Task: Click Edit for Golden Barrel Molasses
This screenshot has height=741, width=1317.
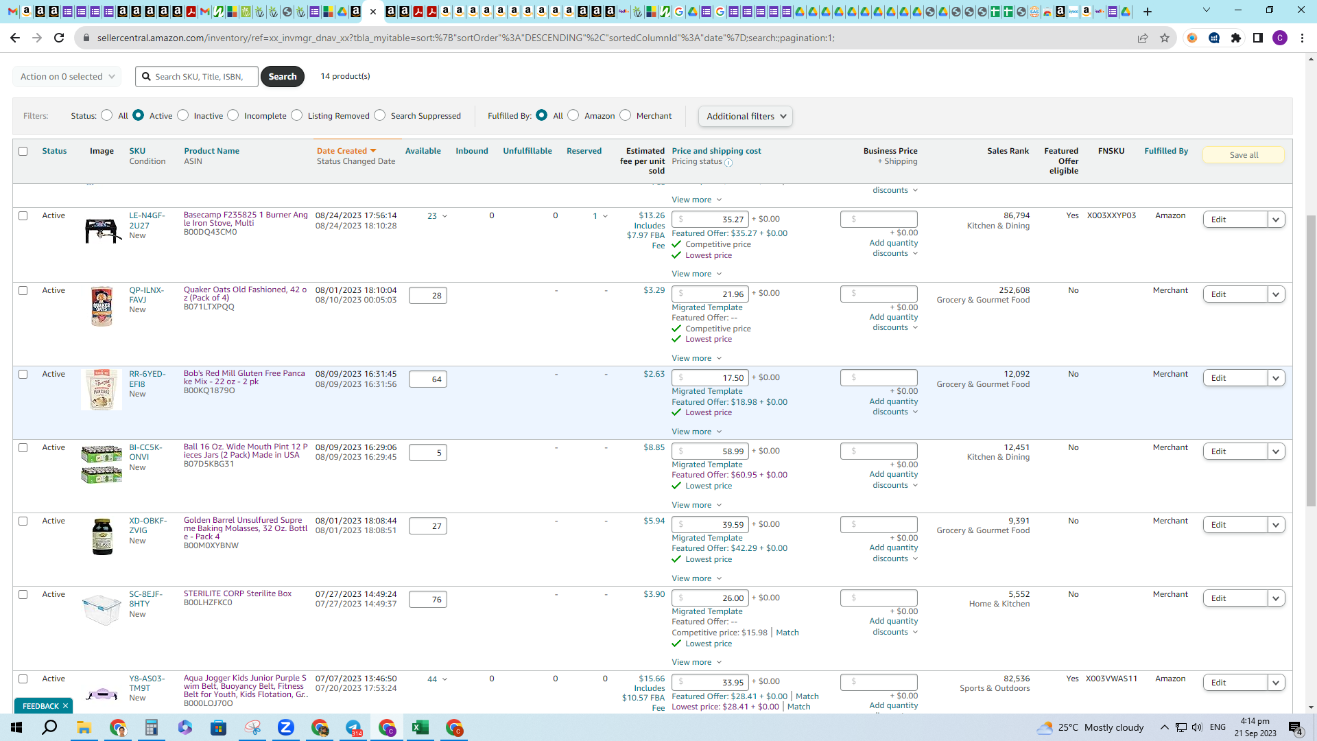Action: pyautogui.click(x=1235, y=525)
